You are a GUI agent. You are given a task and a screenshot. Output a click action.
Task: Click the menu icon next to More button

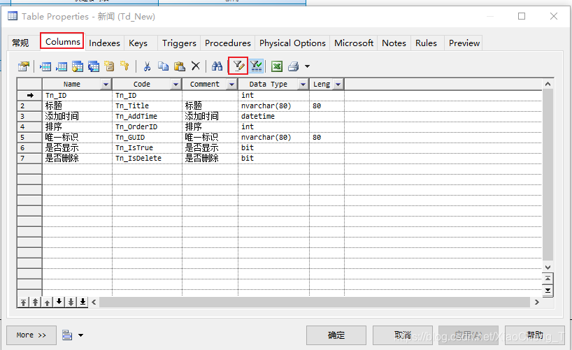click(x=66, y=335)
